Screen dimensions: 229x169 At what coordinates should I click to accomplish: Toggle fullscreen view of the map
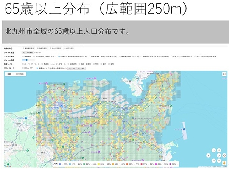point(224,74)
